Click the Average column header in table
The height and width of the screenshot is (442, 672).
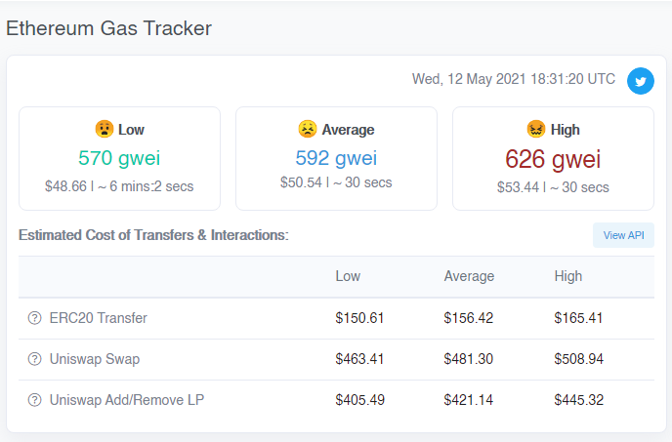pos(469,276)
